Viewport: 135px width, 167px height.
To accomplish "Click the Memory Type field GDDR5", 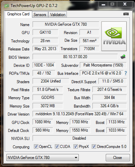I will (48, 98).
